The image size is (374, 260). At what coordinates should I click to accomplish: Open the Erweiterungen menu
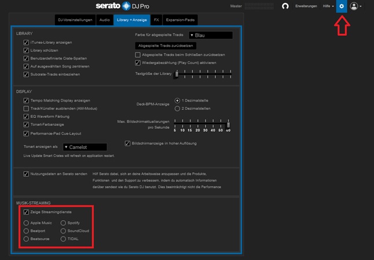[306, 6]
